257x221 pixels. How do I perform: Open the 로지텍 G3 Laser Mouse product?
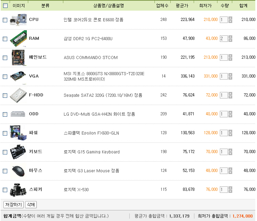click(x=91, y=171)
